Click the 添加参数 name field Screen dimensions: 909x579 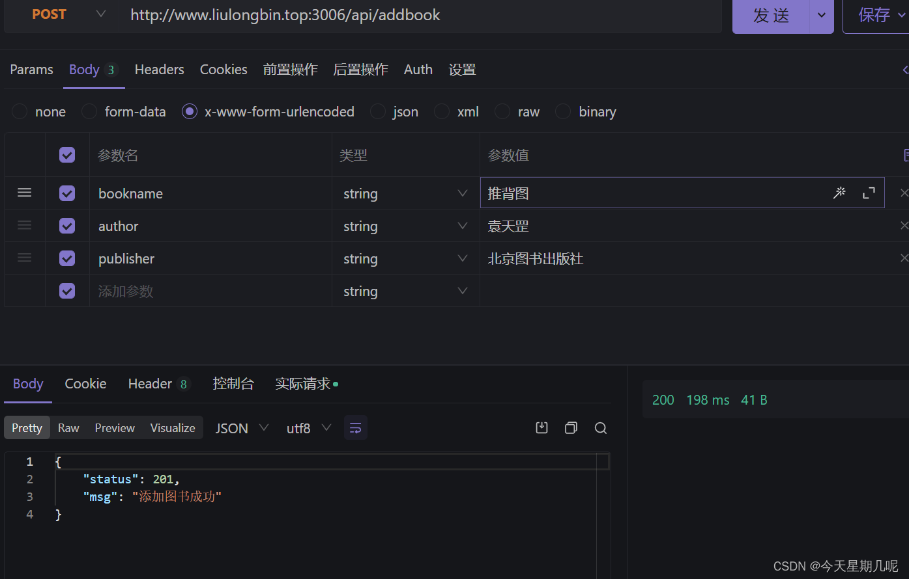pyautogui.click(x=210, y=291)
